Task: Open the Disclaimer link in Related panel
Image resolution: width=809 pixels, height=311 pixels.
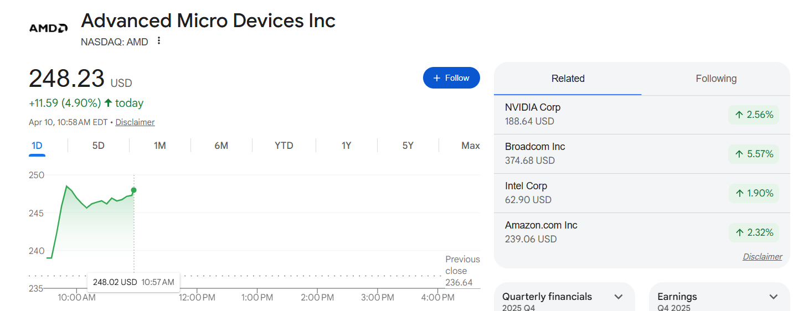Action: pos(762,257)
